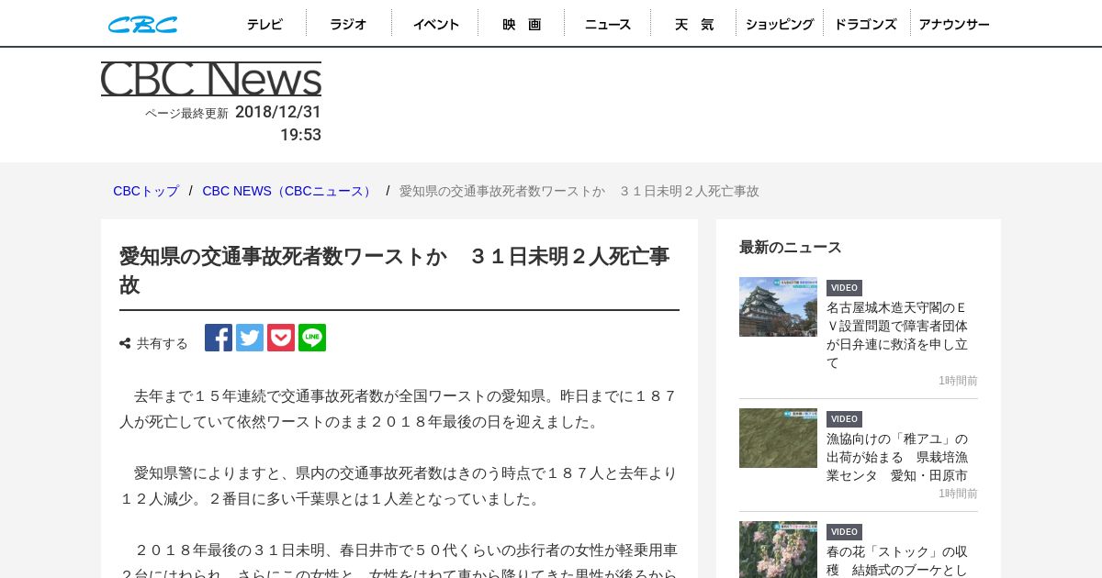This screenshot has width=1102, height=578.
Task: Click VIDEO badge on 稚アユ story
Action: click(x=844, y=419)
